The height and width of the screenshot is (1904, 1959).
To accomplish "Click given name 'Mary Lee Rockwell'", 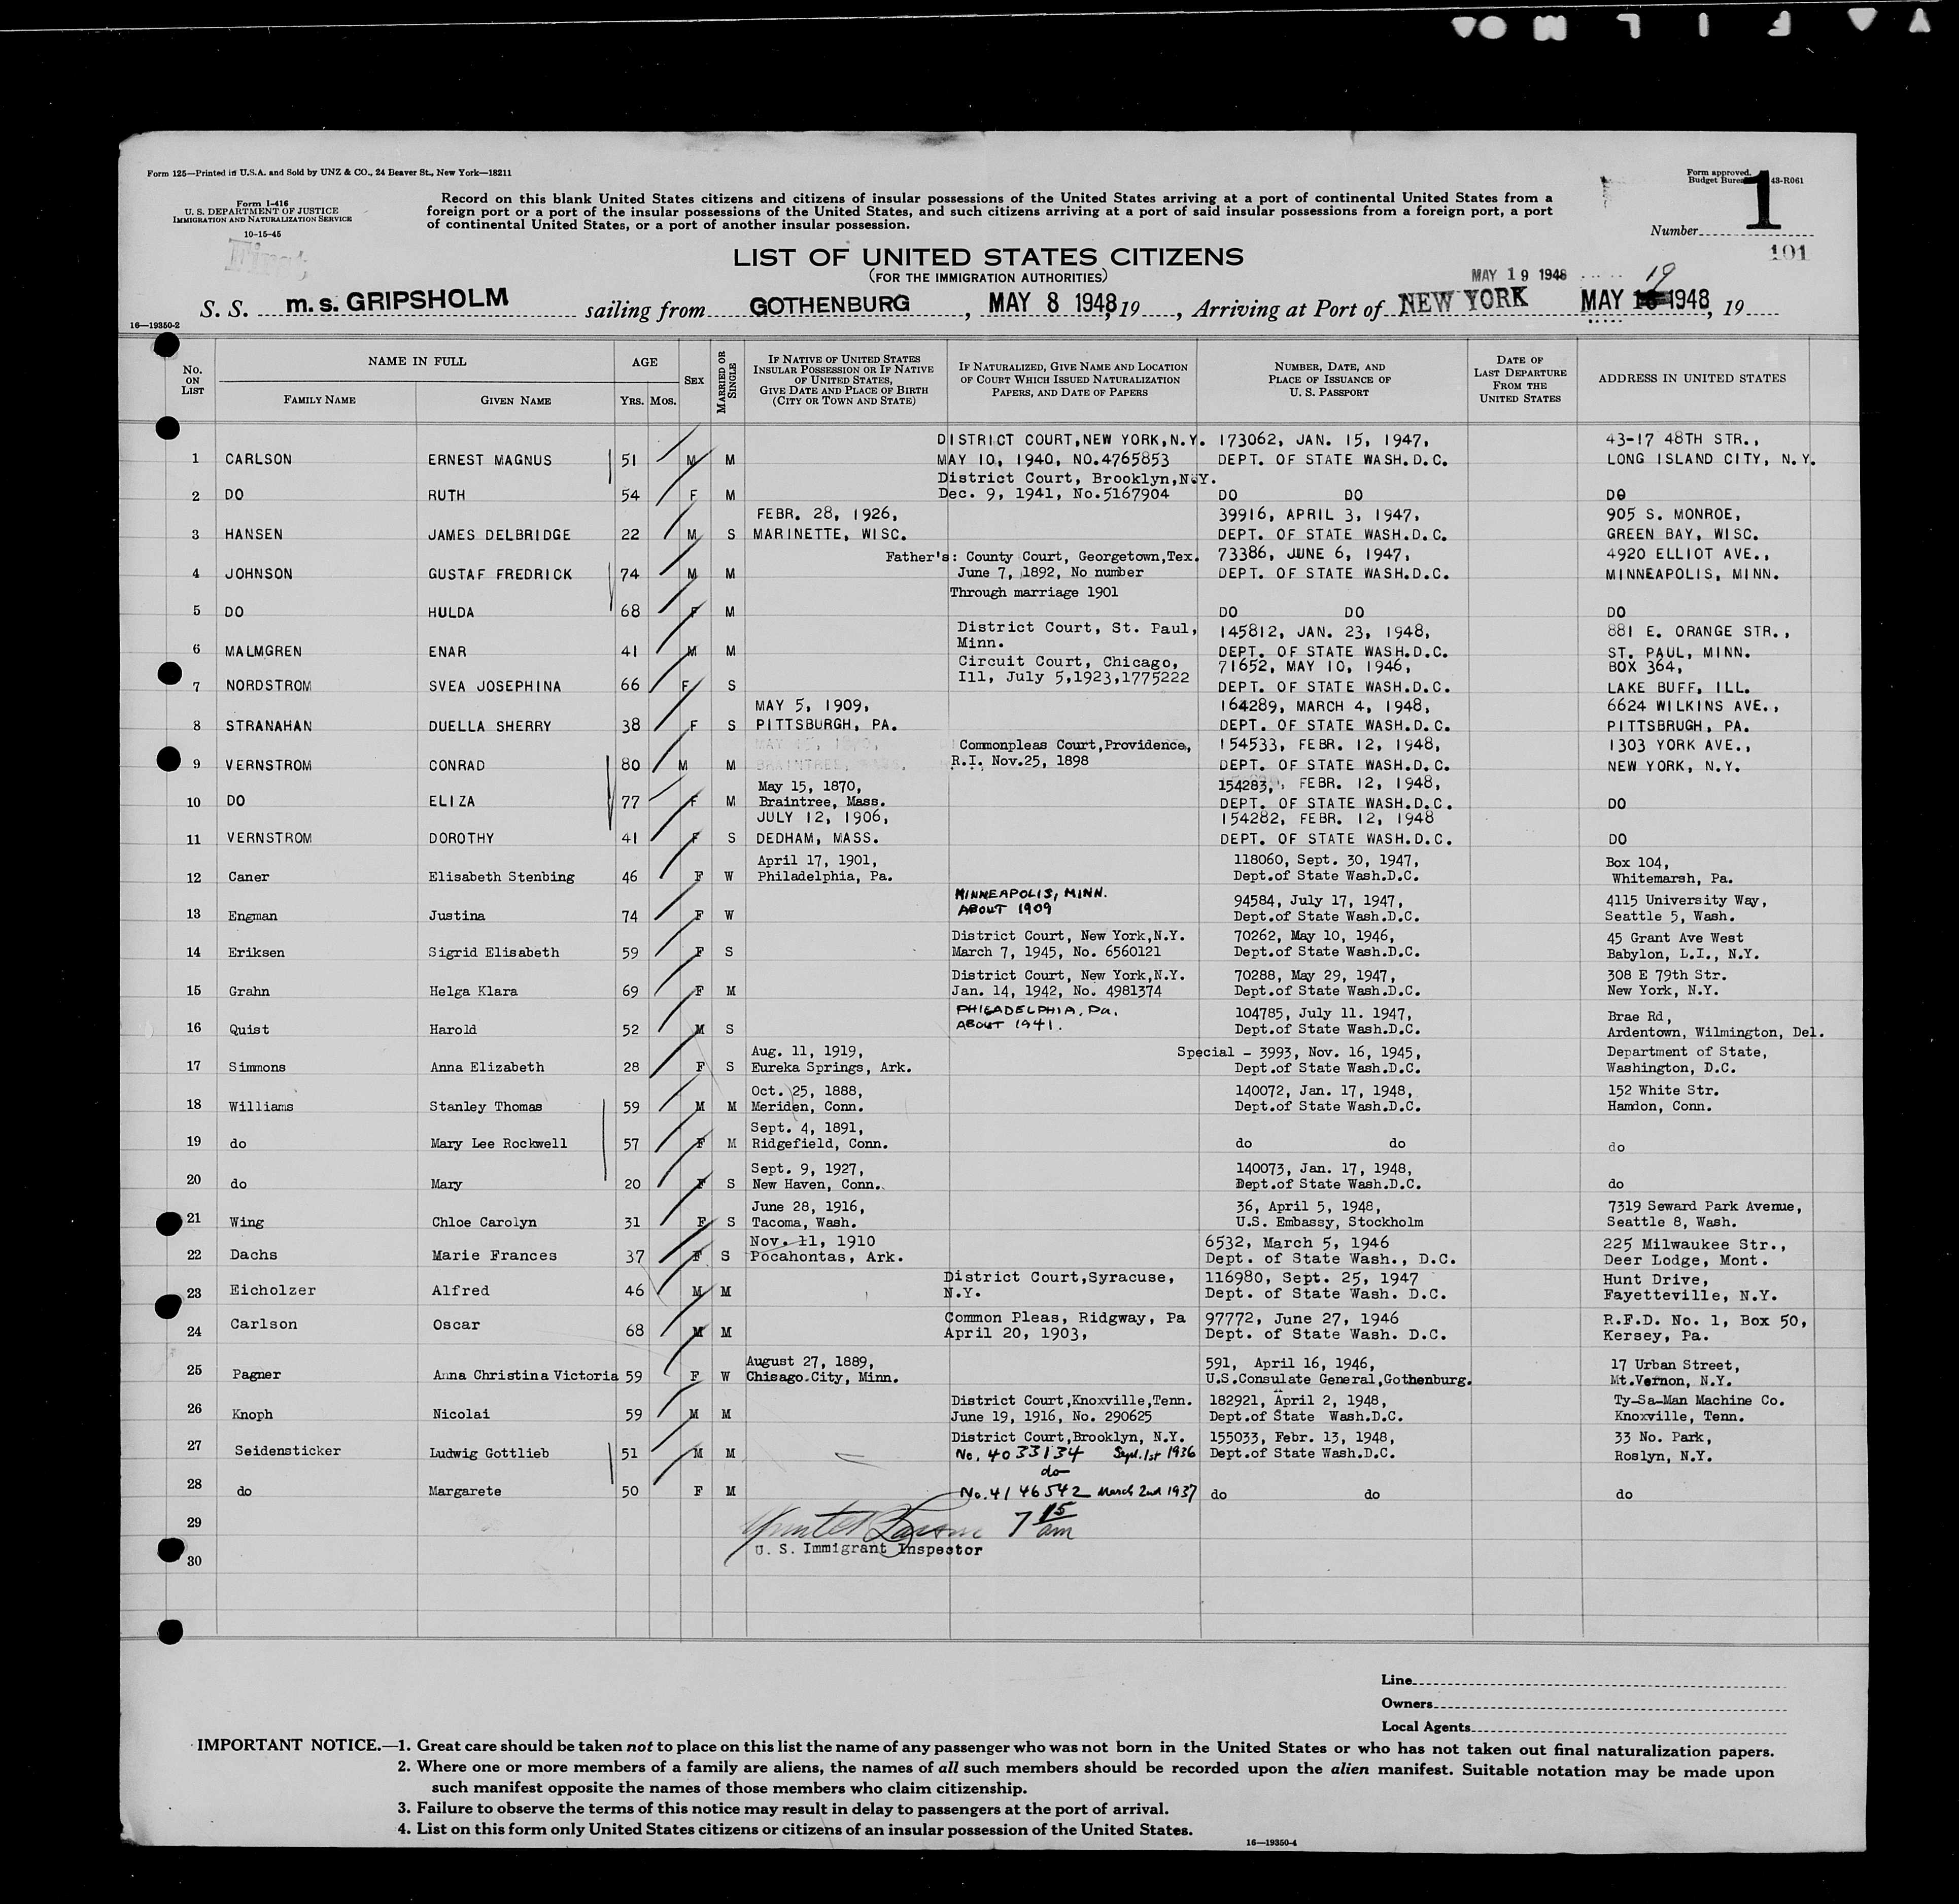I will [x=498, y=1143].
